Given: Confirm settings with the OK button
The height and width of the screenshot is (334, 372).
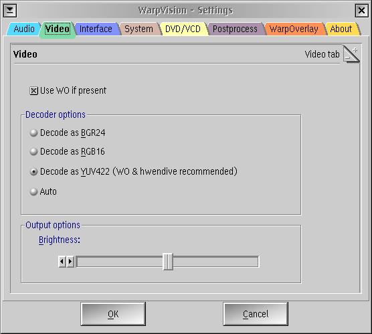Looking at the screenshot, I should coord(113,314).
